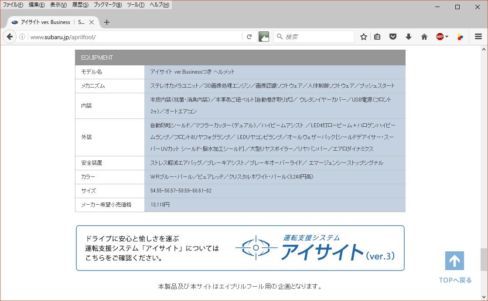
Task: Click the ストレス軽減エアバッグ safety equipment cell
Action: [275, 163]
